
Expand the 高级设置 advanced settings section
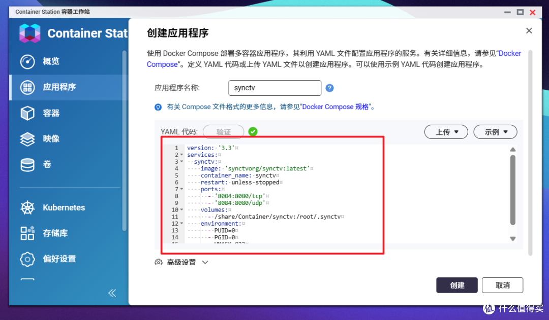pyautogui.click(x=181, y=262)
